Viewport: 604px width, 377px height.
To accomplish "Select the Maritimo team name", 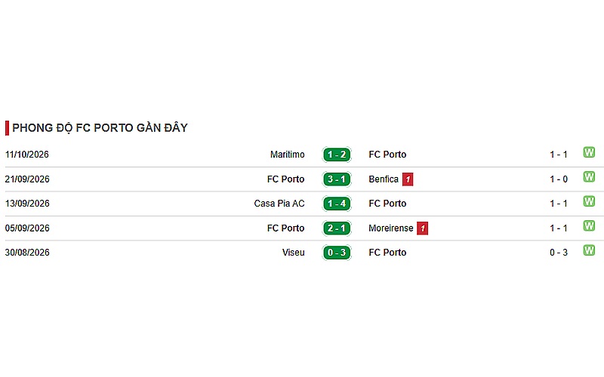I will [x=288, y=155].
